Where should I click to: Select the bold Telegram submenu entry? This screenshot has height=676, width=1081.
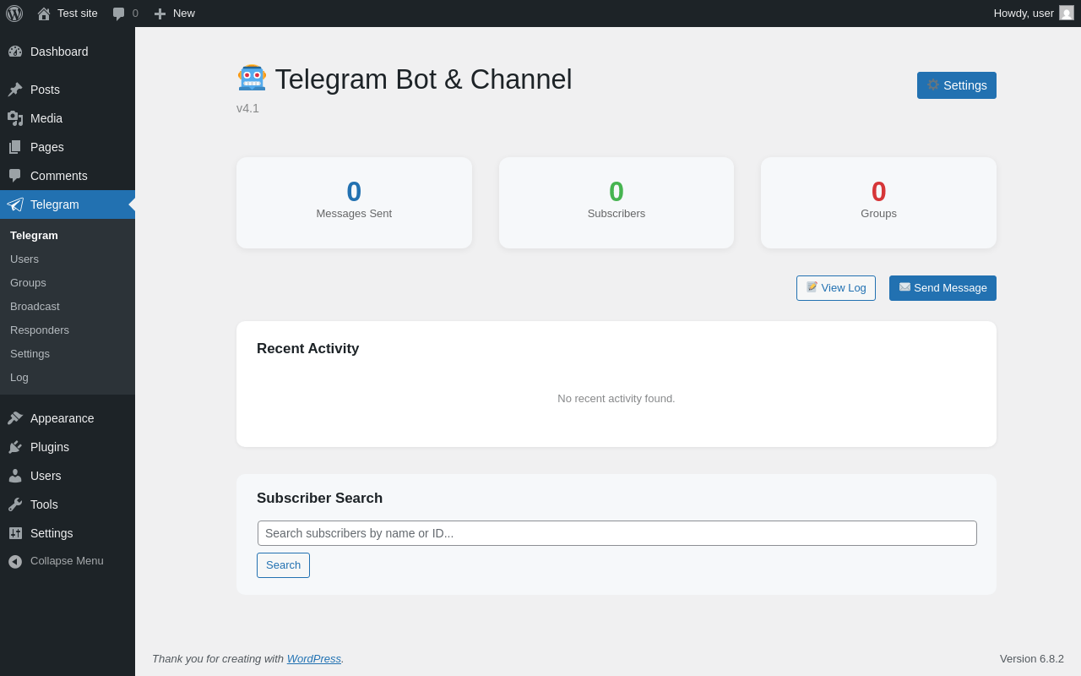(x=34, y=236)
